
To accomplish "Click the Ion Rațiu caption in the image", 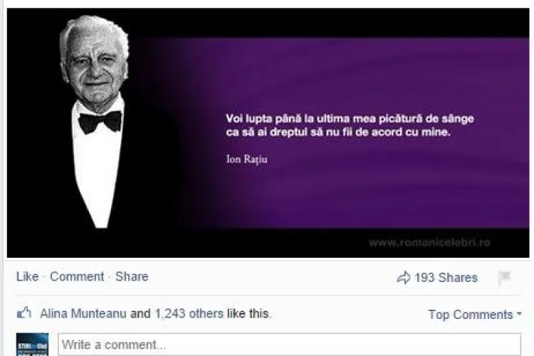I will click(x=246, y=159).
